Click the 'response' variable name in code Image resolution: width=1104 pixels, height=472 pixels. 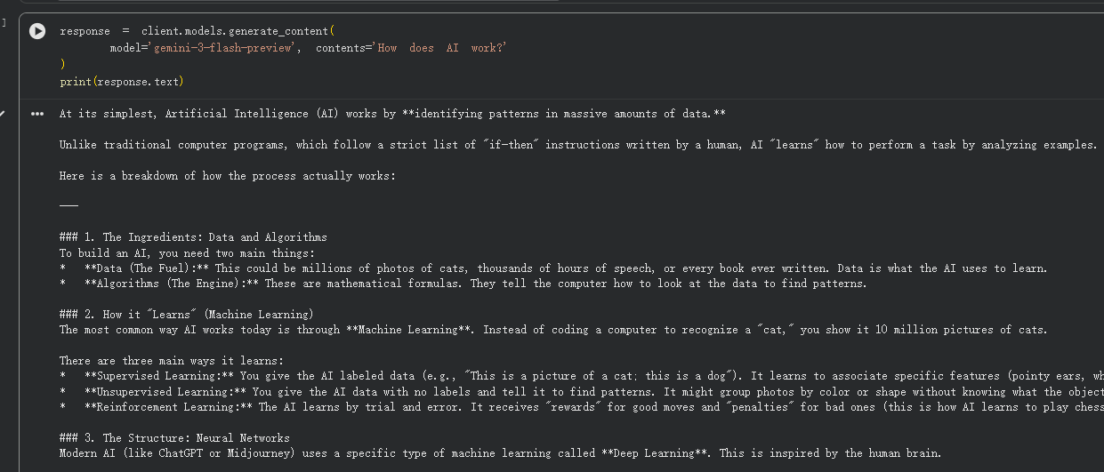point(85,31)
